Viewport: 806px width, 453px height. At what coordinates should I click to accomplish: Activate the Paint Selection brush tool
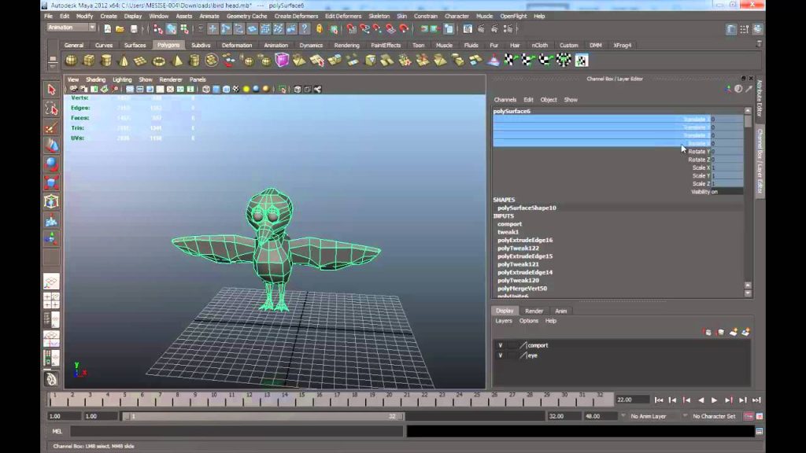(51, 127)
